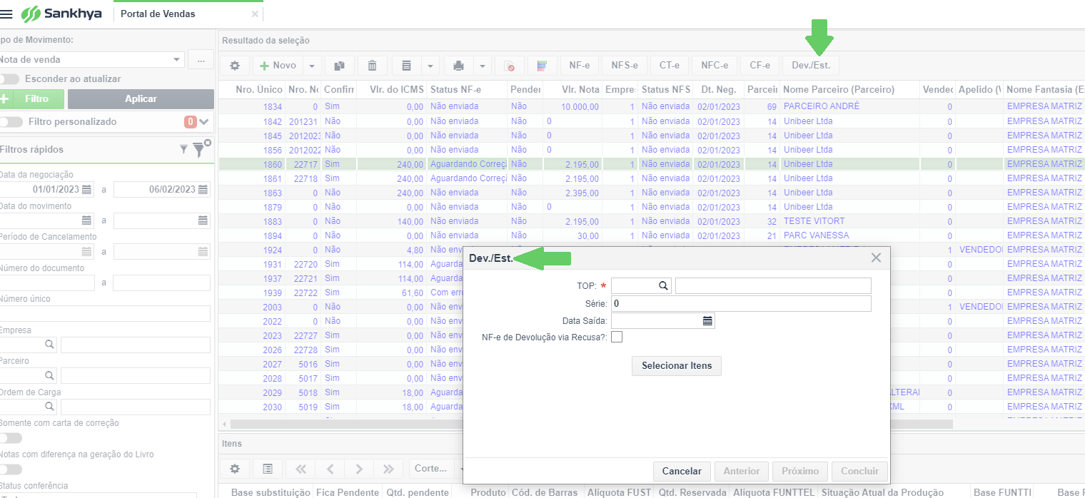This screenshot has width=1085, height=498.
Task: Click the trash delete icon
Action: point(372,66)
